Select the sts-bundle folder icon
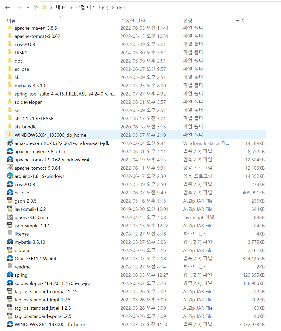Screen dimensions: 281x331 click(x=10, y=127)
